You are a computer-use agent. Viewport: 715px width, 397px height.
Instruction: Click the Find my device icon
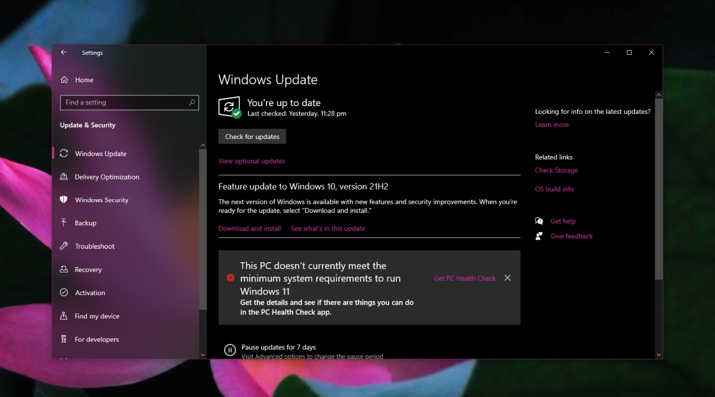pyautogui.click(x=64, y=316)
